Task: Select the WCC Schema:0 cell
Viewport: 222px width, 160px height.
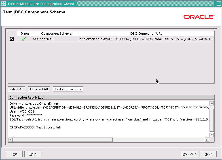Action: pos(55,39)
